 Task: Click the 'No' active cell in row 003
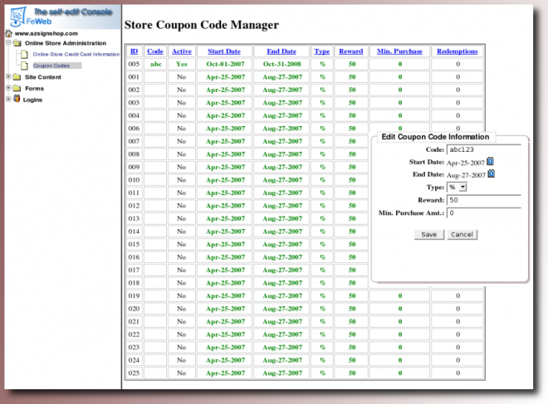click(181, 103)
